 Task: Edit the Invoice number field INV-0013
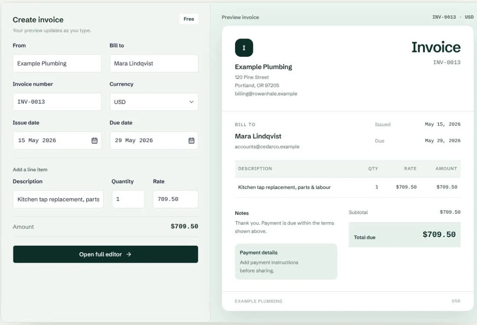[x=57, y=102]
